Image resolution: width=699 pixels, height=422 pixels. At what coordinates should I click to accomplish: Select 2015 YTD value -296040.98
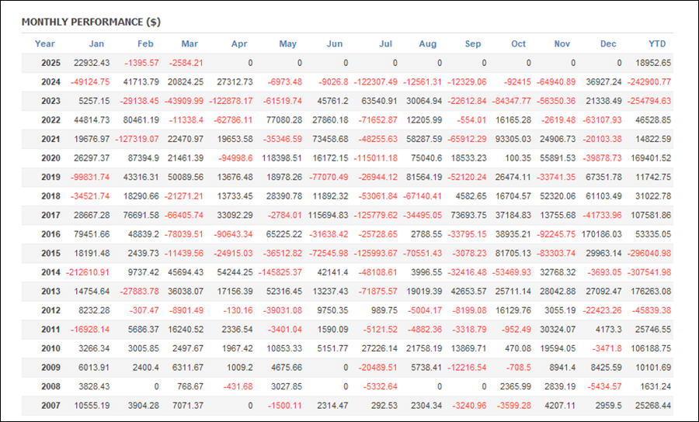point(649,254)
